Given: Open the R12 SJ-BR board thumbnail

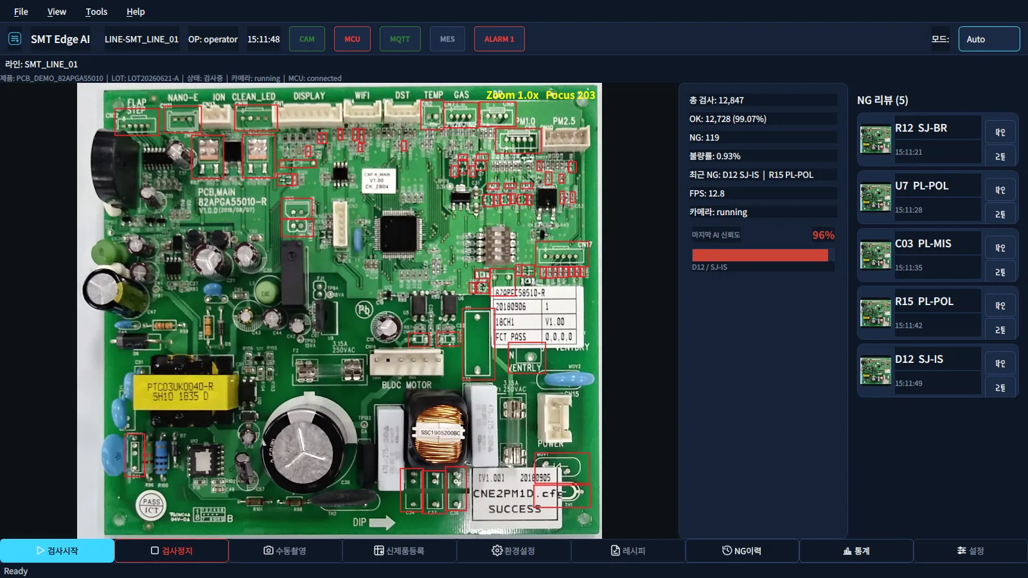Looking at the screenshot, I should point(876,139).
